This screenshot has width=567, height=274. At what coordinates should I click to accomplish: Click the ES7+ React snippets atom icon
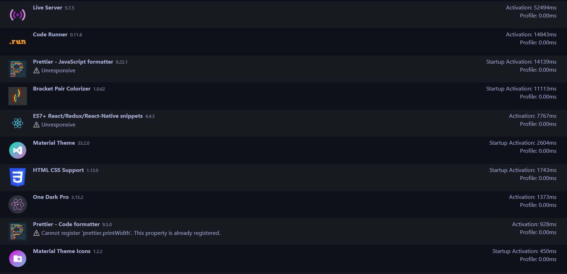pos(18,123)
